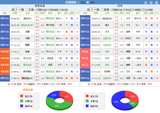This screenshot has height=113, width=160.
Task: Open team 巴拉圭(中) in 18-06-12 row
Action: pyautogui.click(x=107, y=18)
